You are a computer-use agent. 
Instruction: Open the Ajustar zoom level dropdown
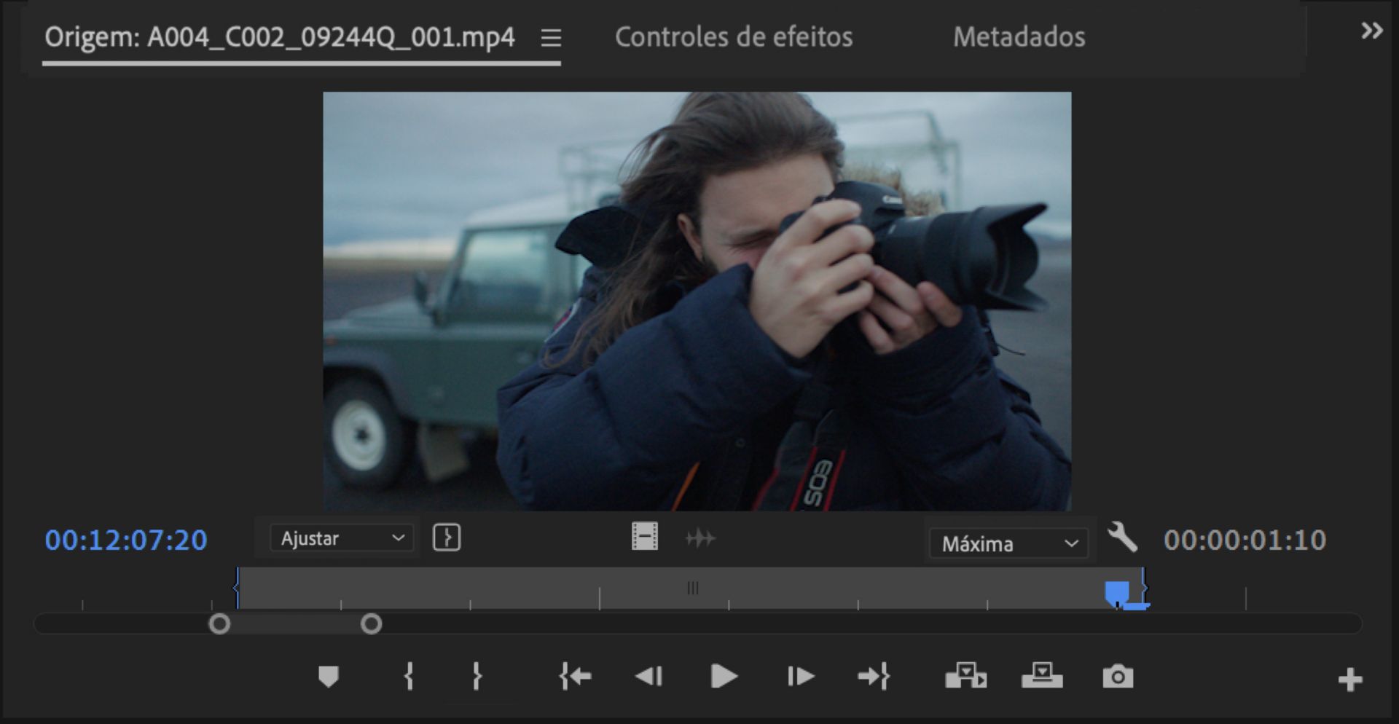(339, 539)
